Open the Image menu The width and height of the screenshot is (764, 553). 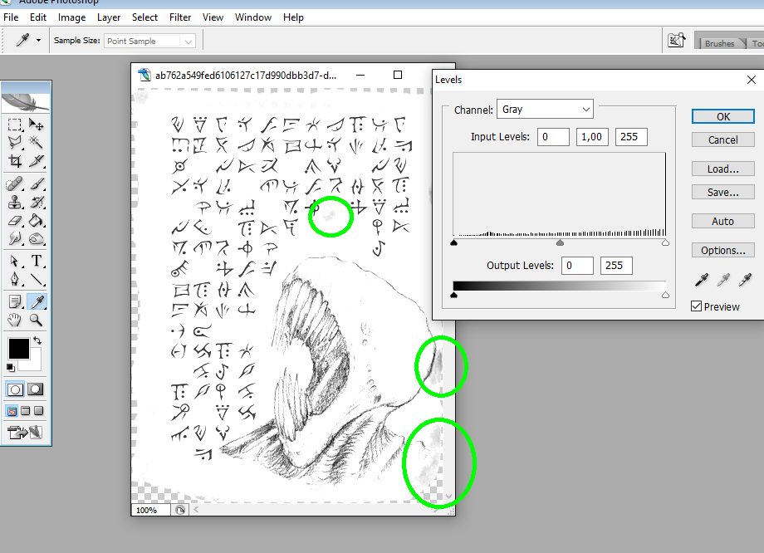coord(71,17)
